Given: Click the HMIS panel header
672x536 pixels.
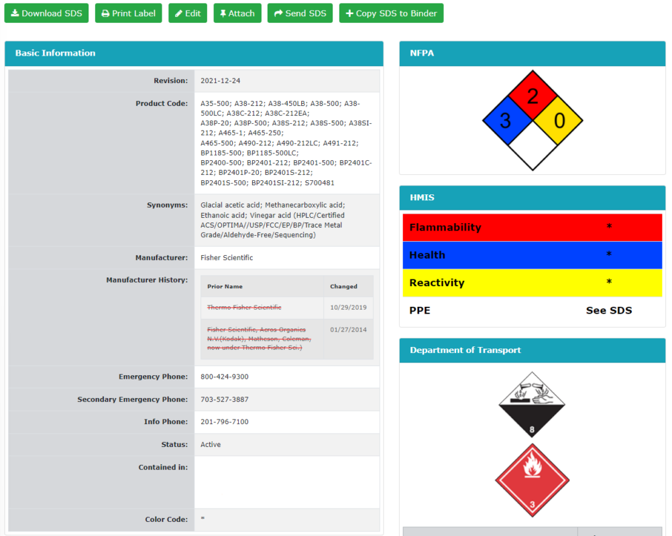Looking at the screenshot, I should 533,198.
